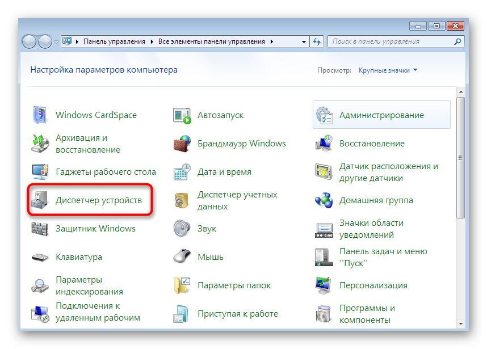This screenshot has width=487, height=349.
Task: Open the Мышь link text
Action: click(211, 257)
